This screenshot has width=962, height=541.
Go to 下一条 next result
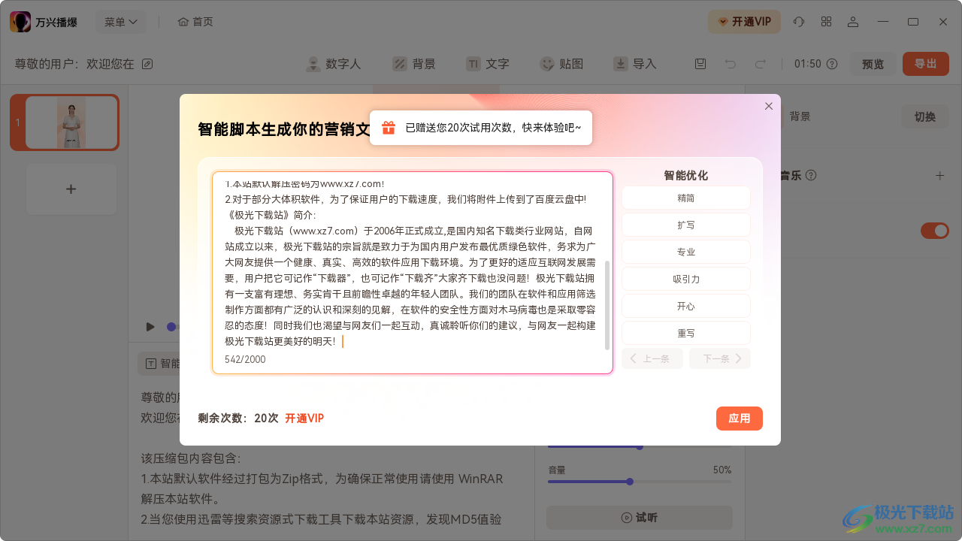[720, 358]
